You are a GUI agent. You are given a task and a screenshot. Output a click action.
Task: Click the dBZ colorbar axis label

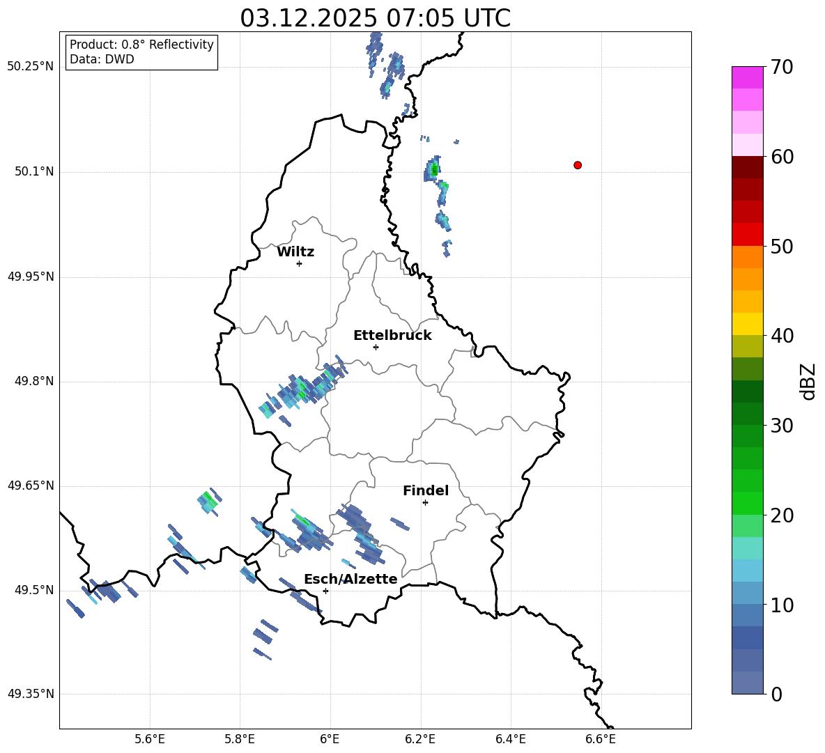tap(808, 381)
